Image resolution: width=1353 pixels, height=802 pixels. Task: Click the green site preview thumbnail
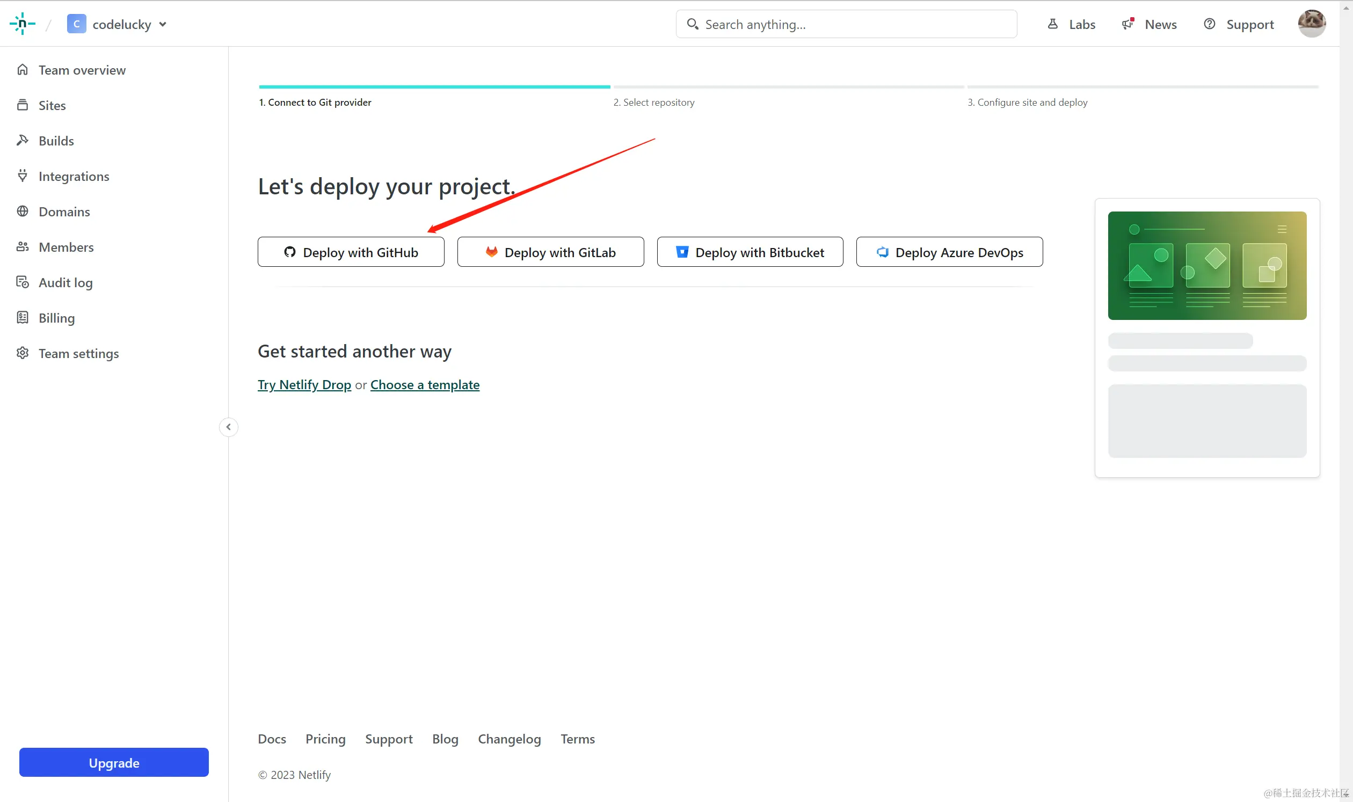(1207, 265)
